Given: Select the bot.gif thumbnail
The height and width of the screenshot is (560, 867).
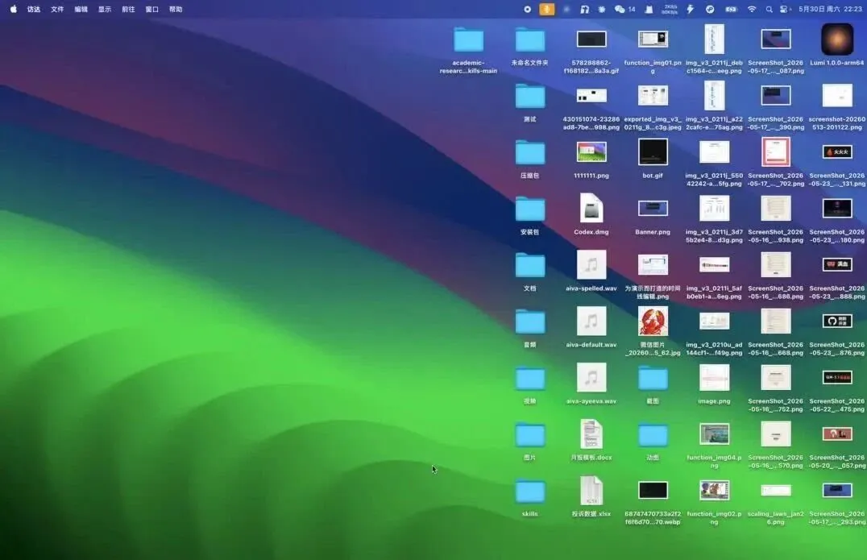Looking at the screenshot, I should point(653,152).
